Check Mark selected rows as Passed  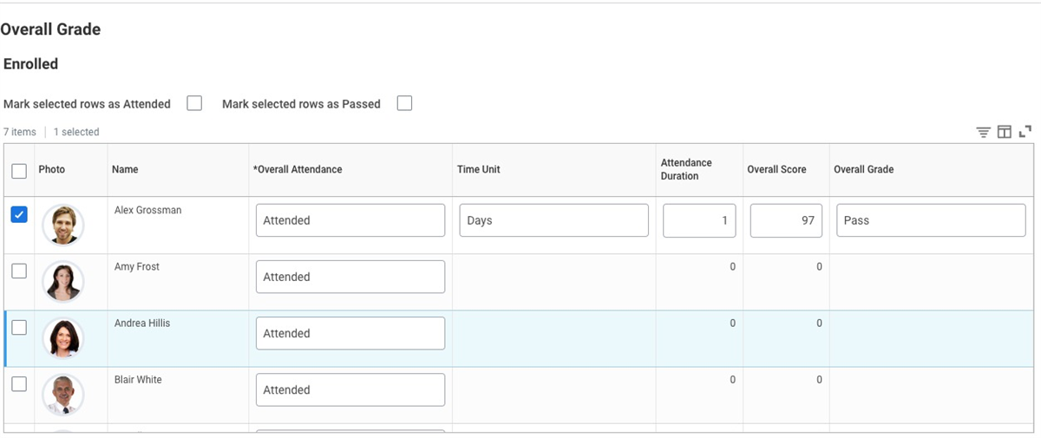click(x=404, y=103)
